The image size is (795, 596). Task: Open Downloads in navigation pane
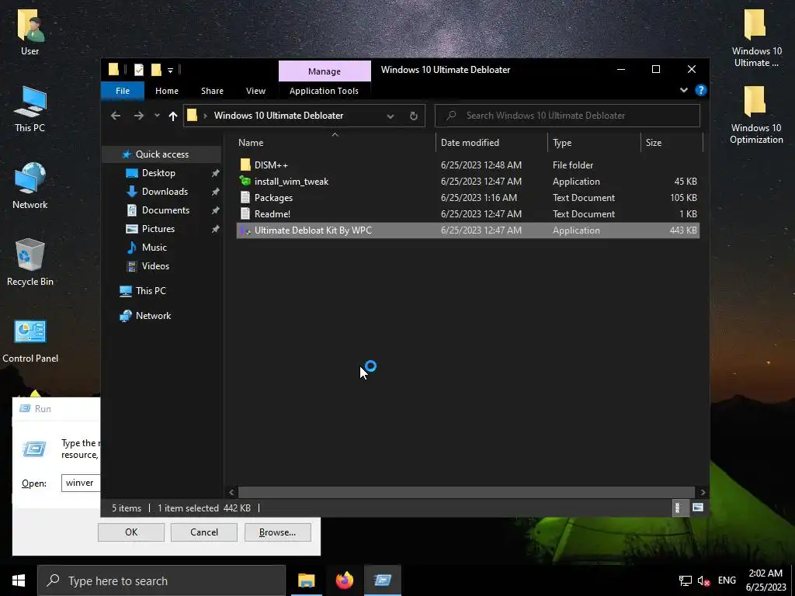point(165,192)
